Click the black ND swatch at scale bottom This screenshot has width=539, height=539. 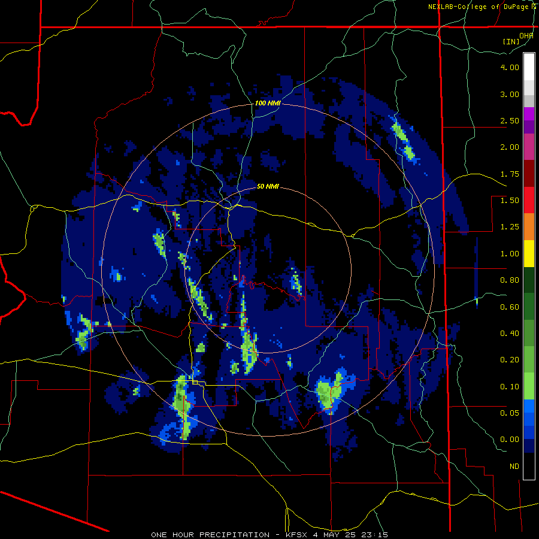coord(529,466)
